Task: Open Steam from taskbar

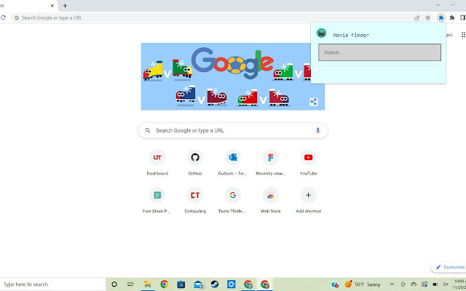Action: (x=215, y=284)
